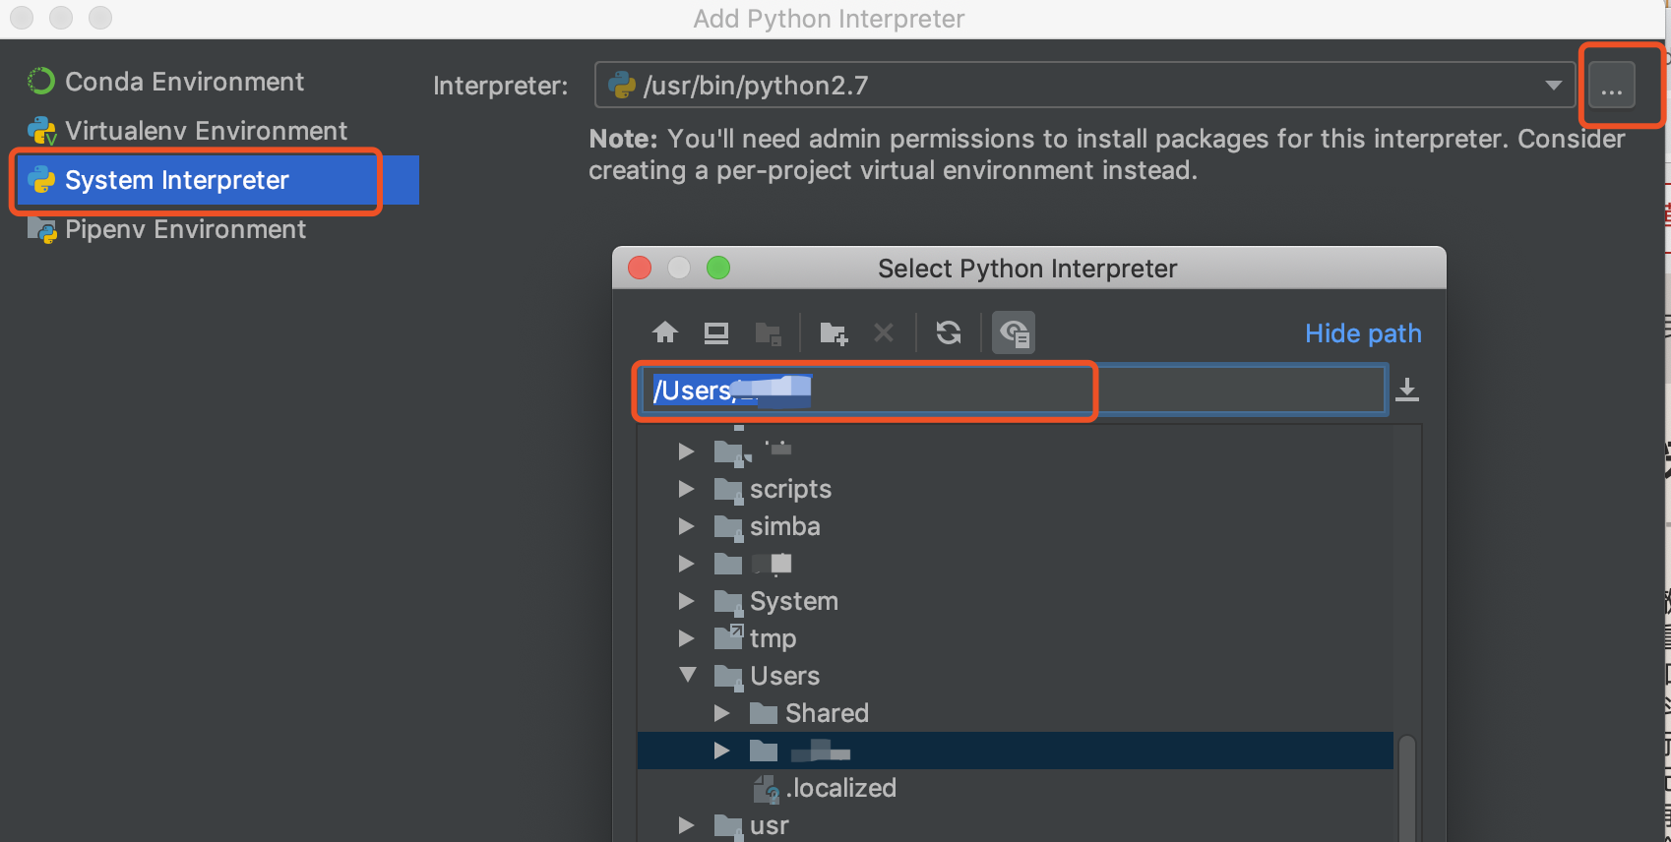Image resolution: width=1671 pixels, height=842 pixels.
Task: Click the project directory icon
Action: pos(768,333)
